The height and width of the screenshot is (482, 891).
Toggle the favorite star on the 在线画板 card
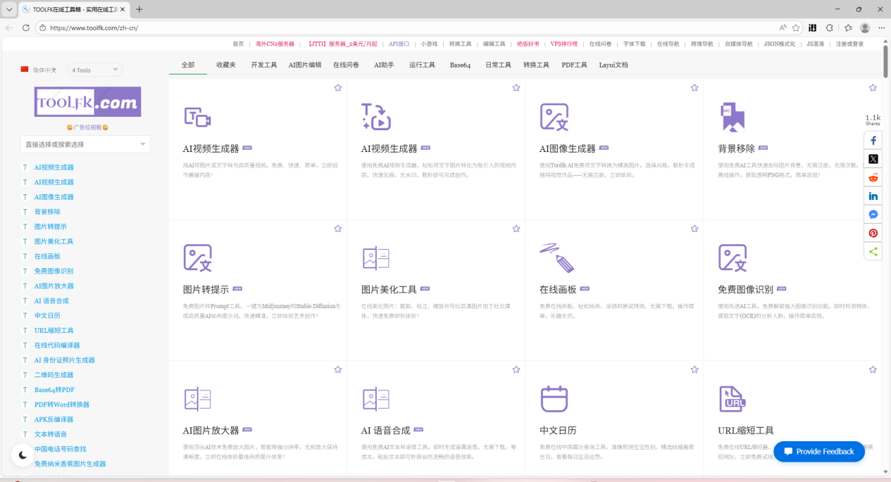click(x=694, y=229)
